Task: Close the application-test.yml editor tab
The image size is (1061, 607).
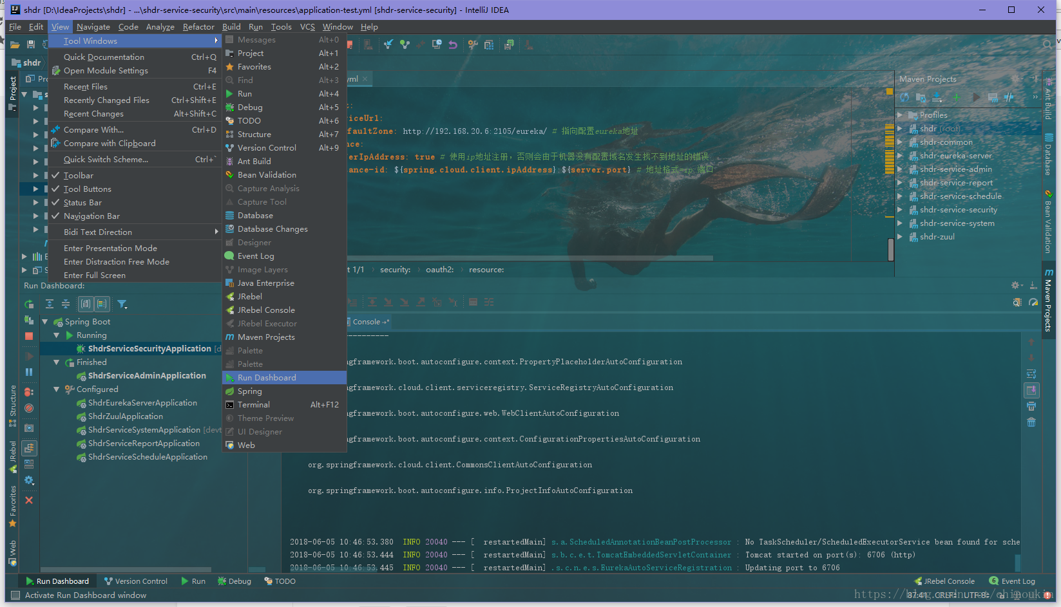Action: point(365,79)
